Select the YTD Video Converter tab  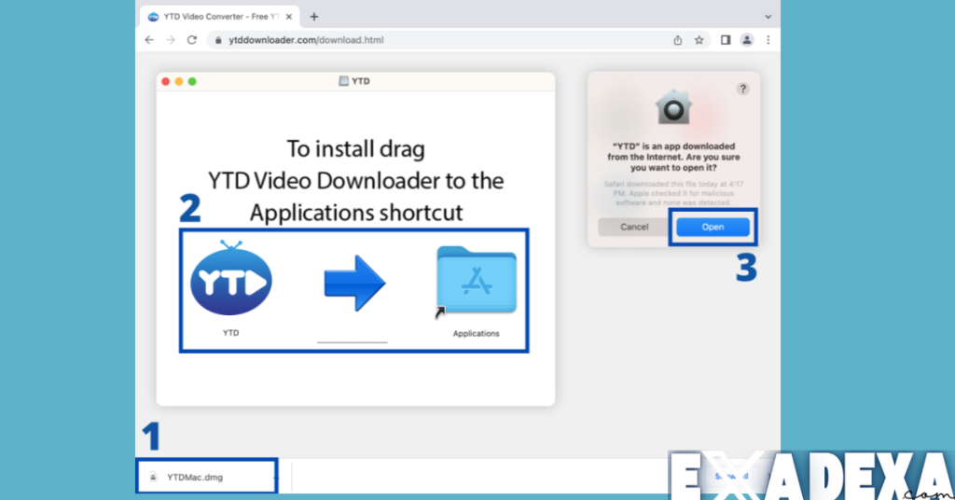[220, 17]
